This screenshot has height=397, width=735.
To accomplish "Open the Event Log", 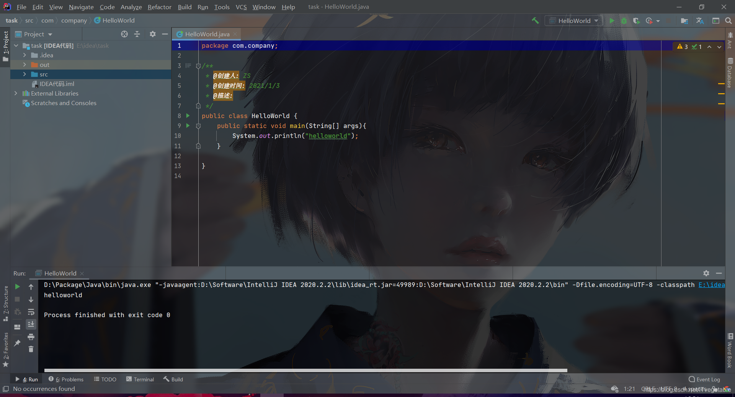I will pyautogui.click(x=704, y=379).
